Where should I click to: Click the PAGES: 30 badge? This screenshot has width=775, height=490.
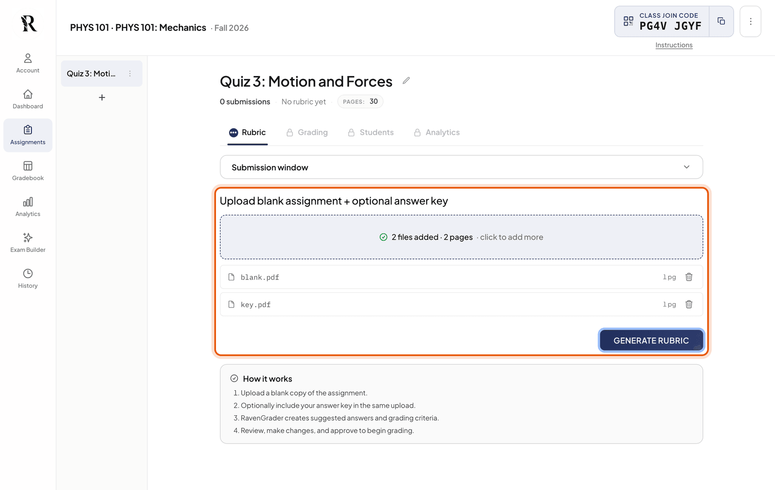coord(360,102)
